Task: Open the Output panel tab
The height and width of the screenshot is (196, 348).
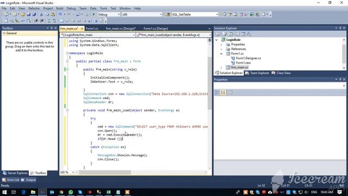Action: 28,180
